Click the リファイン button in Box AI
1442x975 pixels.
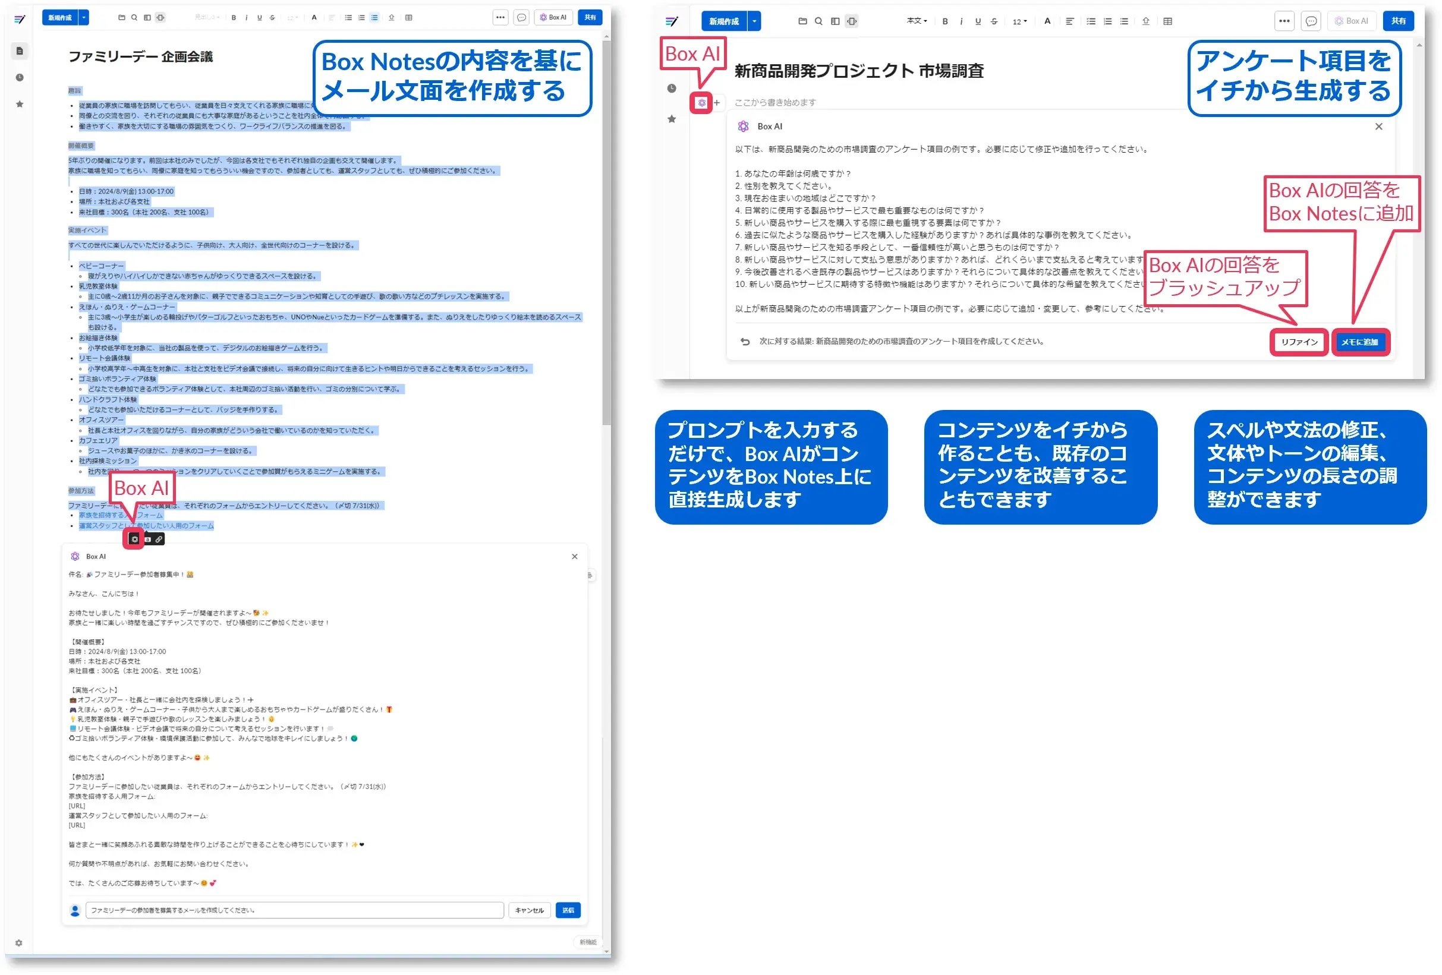pos(1299,342)
